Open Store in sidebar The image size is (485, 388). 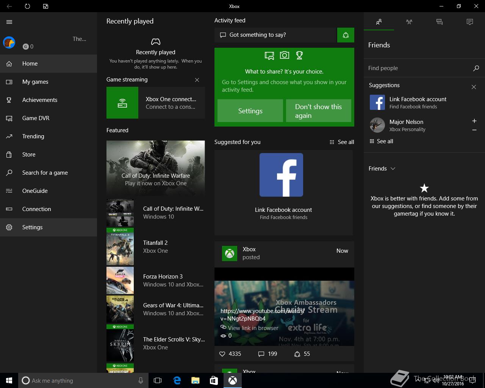(48, 155)
